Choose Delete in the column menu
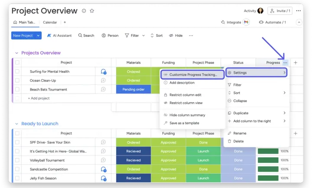Screen dimensions: 312x188 click(x=257, y=141)
